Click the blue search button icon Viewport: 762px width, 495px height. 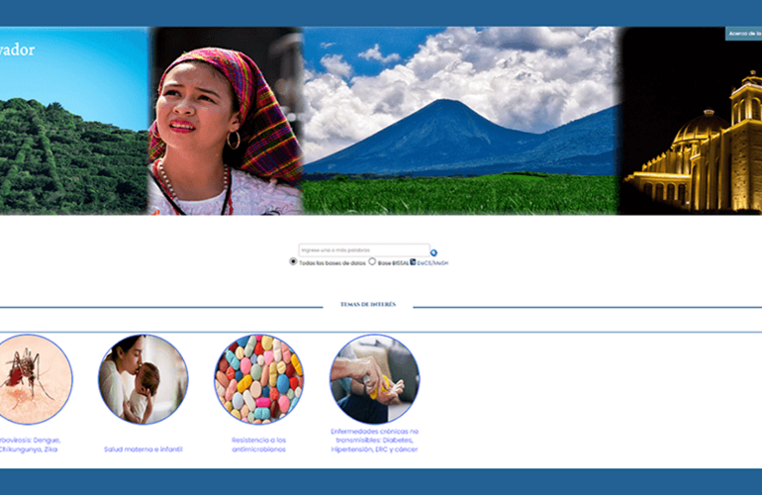(433, 252)
